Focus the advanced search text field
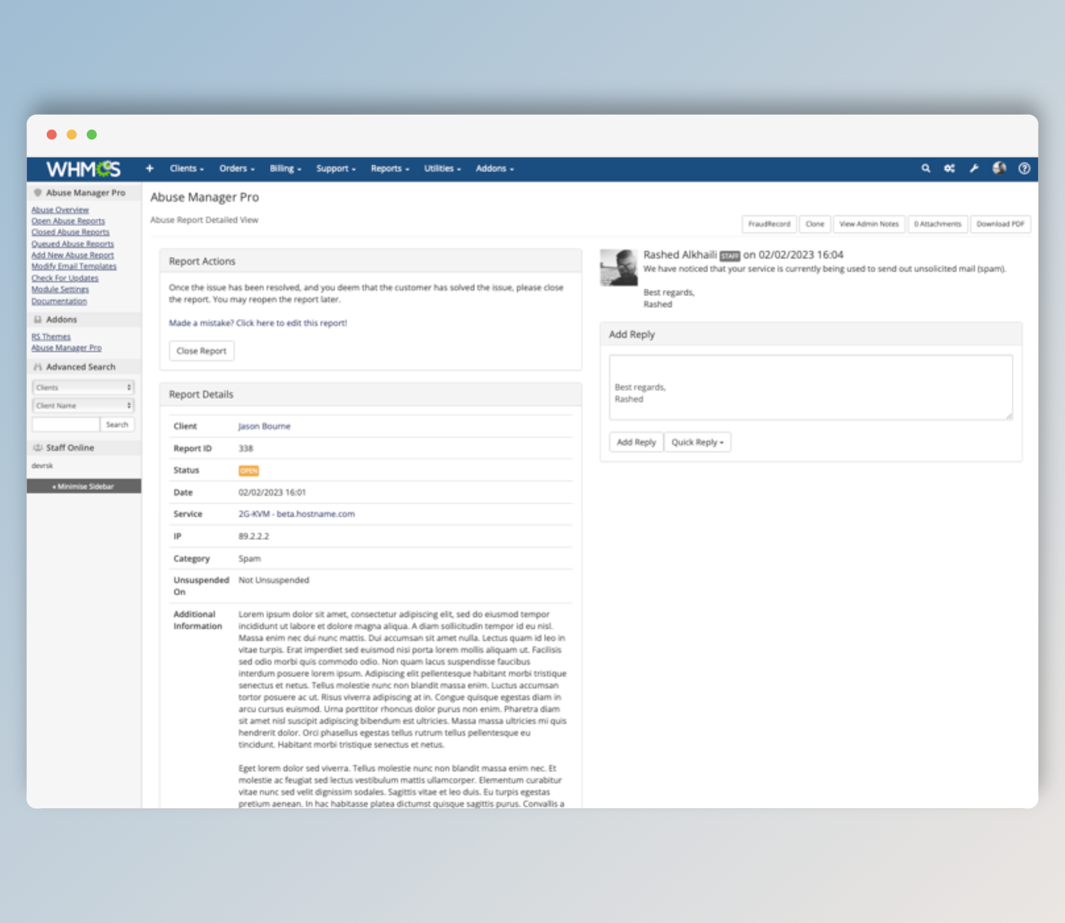1065x923 pixels. pos(66,425)
